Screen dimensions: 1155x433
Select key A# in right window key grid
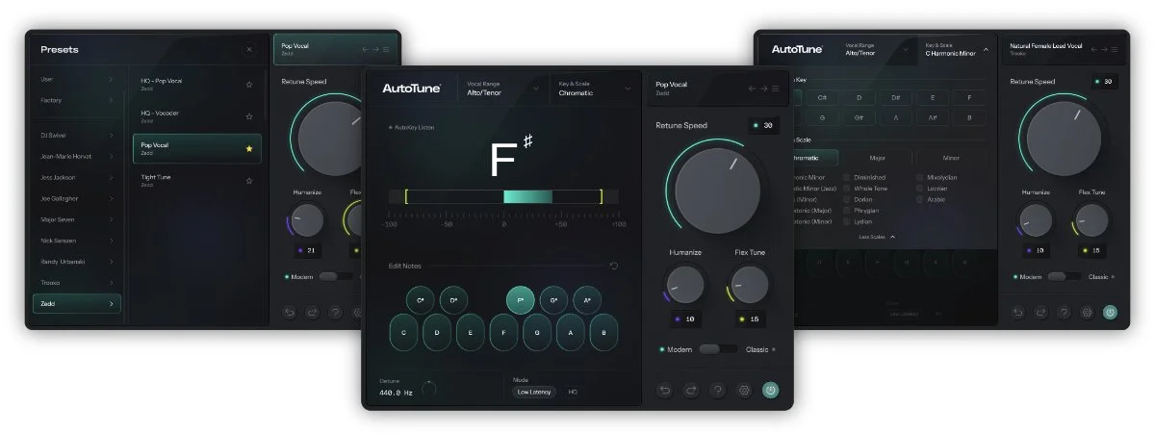point(932,118)
